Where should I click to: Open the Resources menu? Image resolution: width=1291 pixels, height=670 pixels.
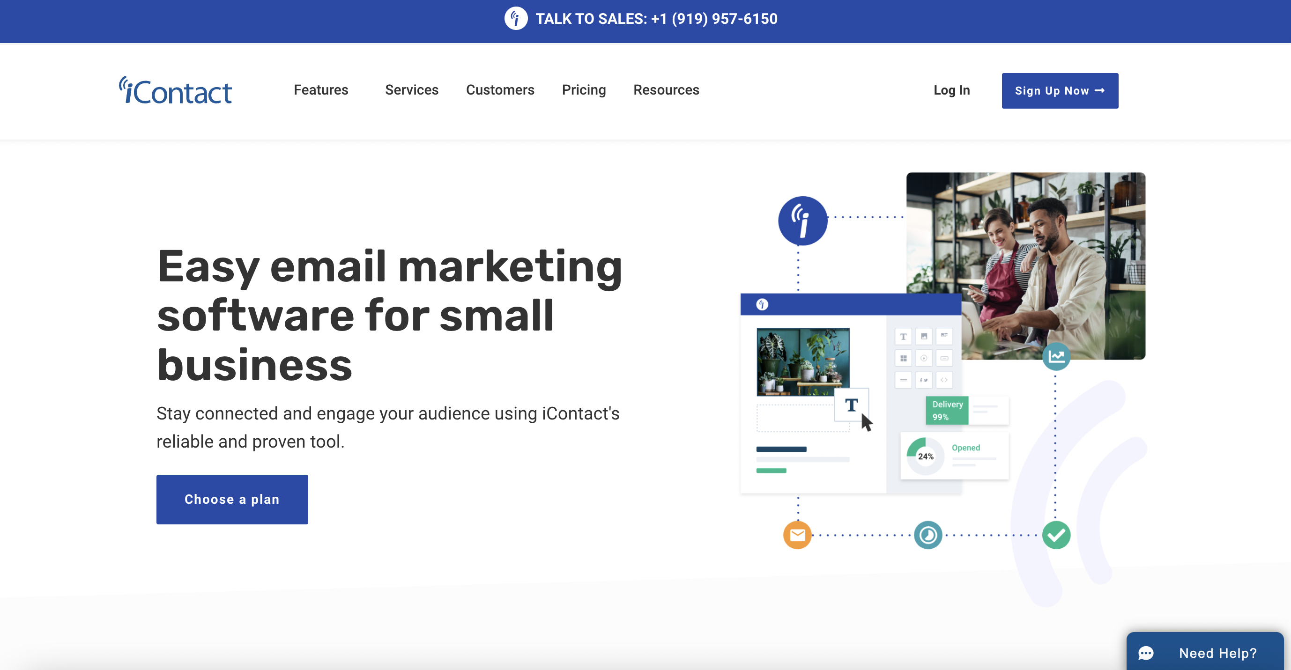click(x=666, y=90)
